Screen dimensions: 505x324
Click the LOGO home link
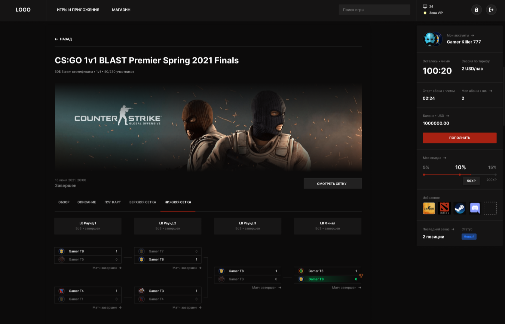point(23,10)
